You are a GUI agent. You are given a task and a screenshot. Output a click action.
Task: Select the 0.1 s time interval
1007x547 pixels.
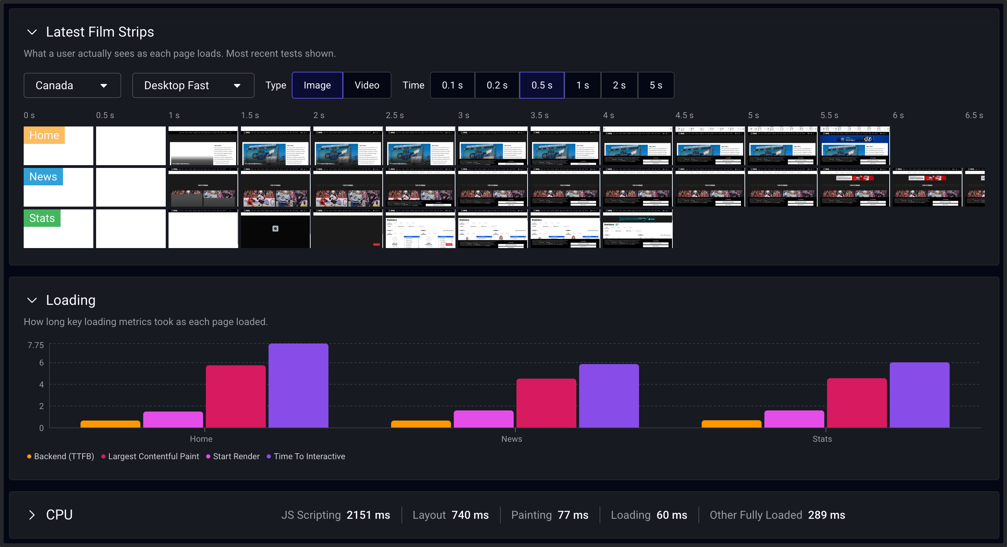pos(452,85)
